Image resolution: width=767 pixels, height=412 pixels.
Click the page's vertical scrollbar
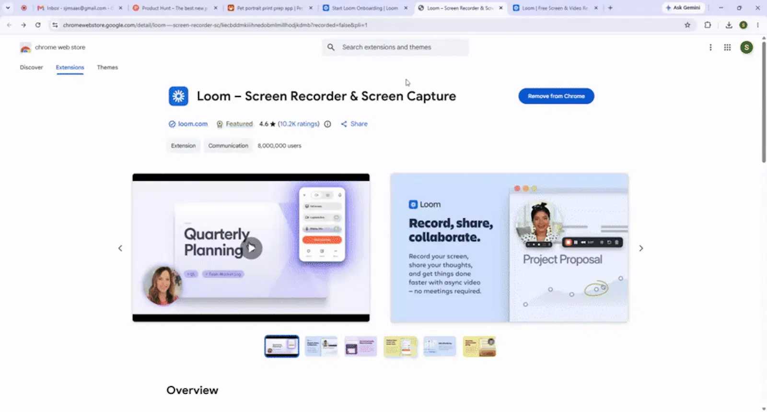click(x=764, y=103)
